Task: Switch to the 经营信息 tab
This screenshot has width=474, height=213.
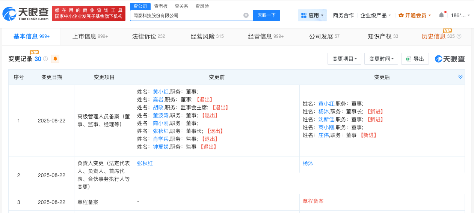Action: [266, 36]
